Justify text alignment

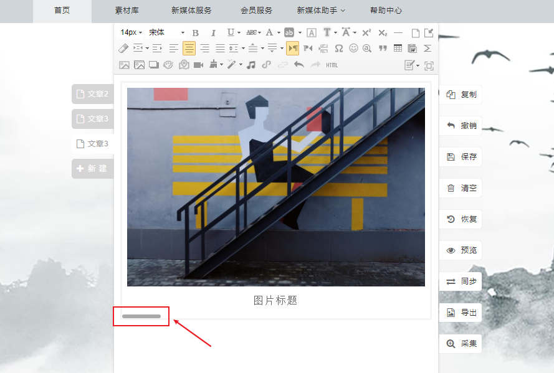tap(220, 49)
